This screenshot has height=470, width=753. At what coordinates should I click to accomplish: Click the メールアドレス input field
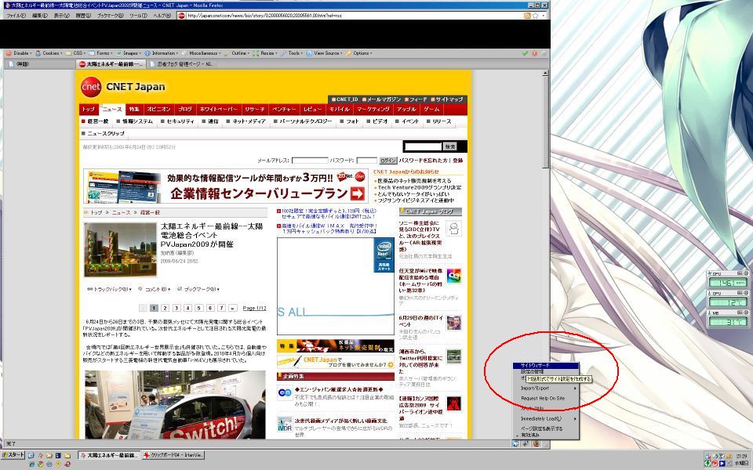tap(310, 161)
